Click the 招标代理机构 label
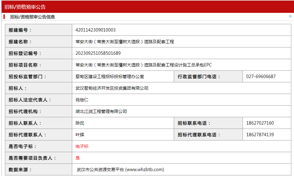The width and height of the screenshot is (294, 176). [x=25, y=111]
